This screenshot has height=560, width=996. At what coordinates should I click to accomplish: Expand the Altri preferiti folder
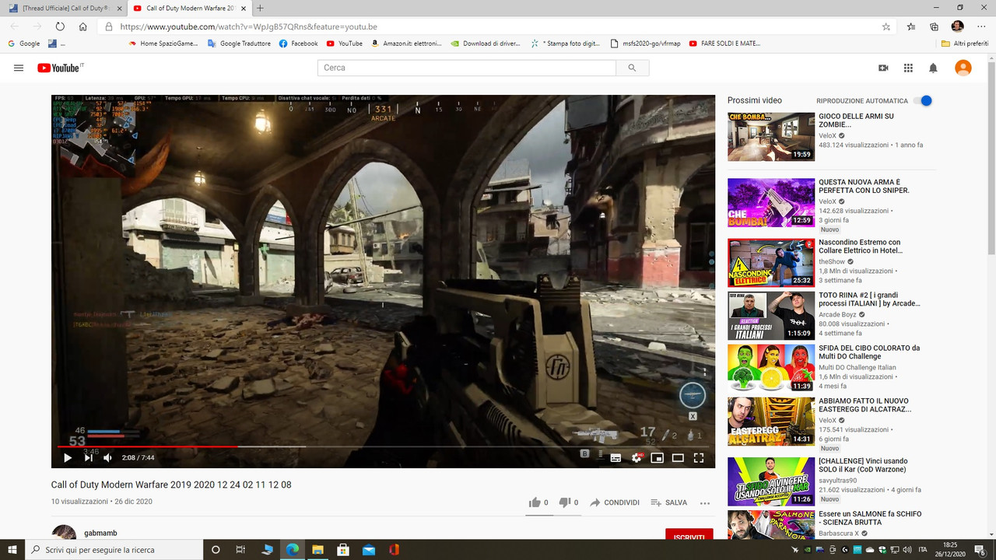coord(964,44)
